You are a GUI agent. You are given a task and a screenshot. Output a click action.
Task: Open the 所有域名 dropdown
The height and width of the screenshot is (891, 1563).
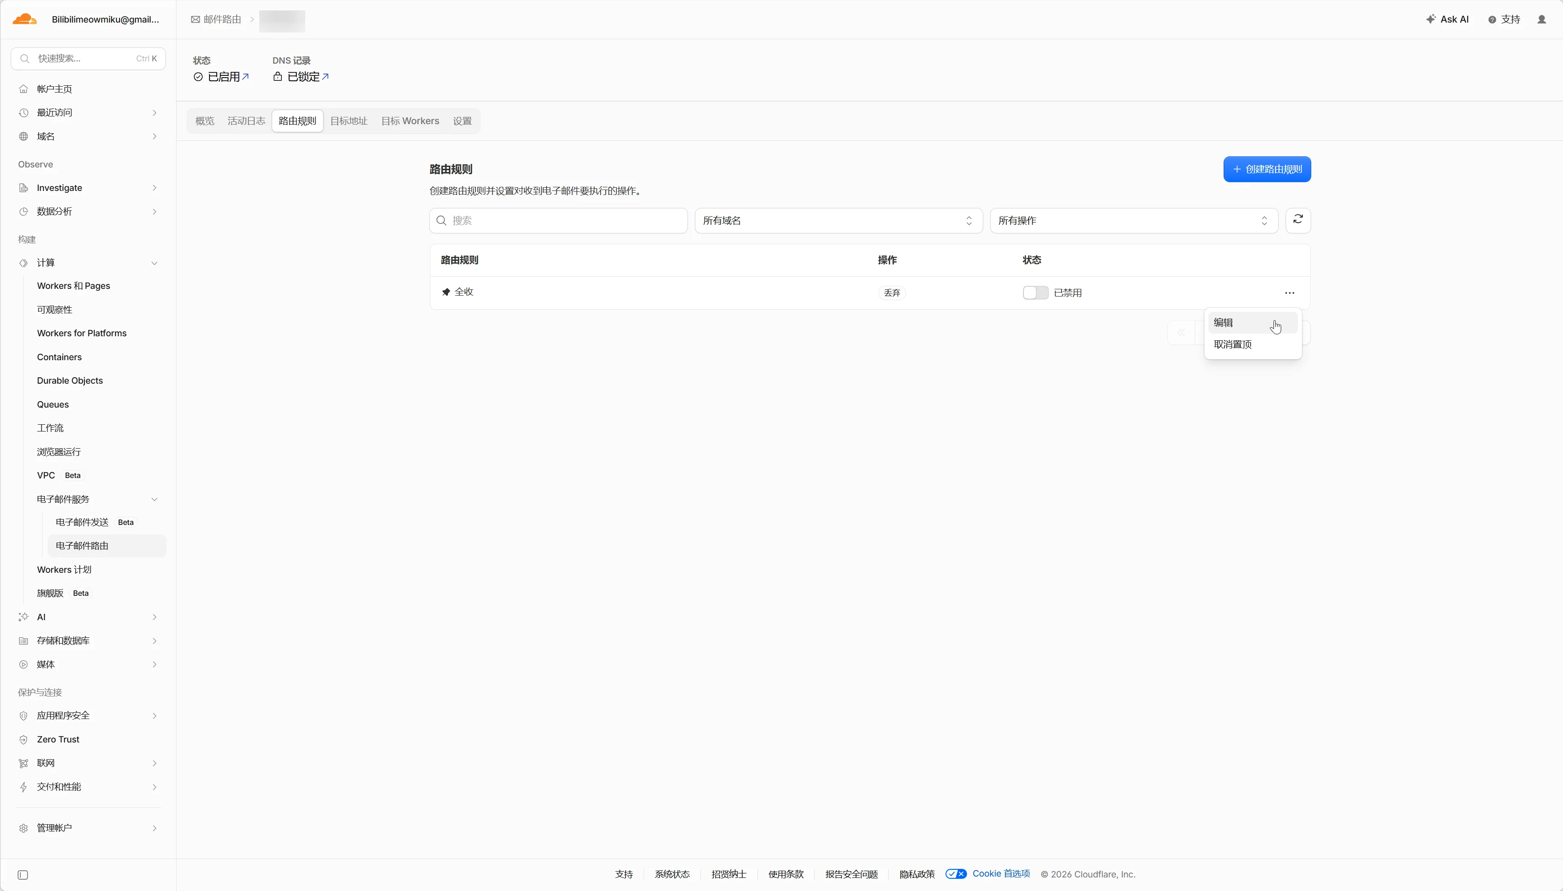point(838,220)
